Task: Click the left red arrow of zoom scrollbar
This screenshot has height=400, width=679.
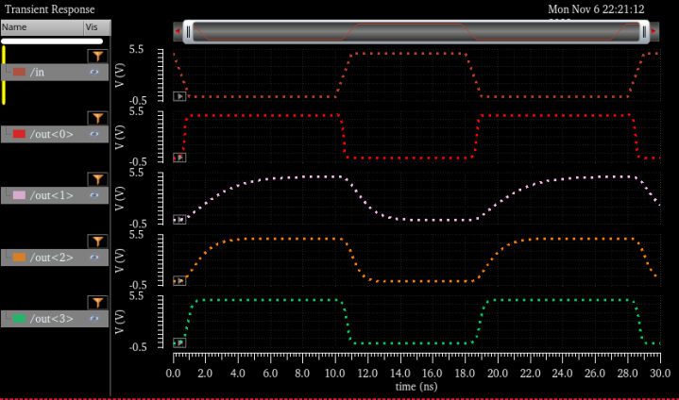Action: click(x=178, y=31)
